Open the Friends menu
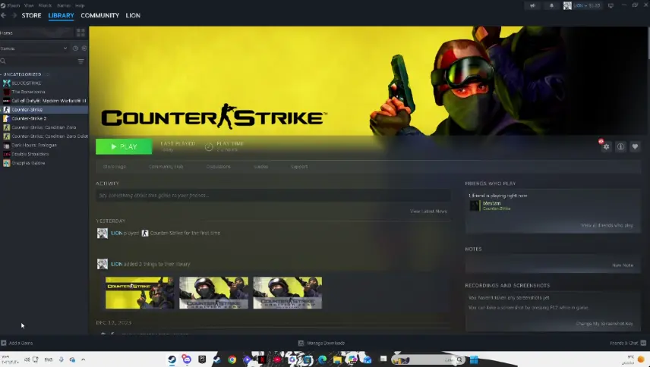Image resolution: width=650 pixels, height=367 pixels. point(46,5)
